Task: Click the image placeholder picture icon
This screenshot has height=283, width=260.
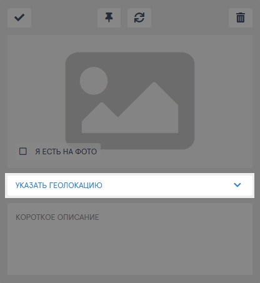Action: pyautogui.click(x=130, y=101)
